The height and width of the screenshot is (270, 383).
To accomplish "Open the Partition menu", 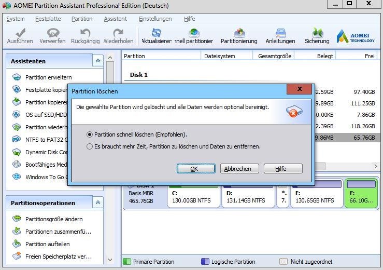I will [x=82, y=19].
